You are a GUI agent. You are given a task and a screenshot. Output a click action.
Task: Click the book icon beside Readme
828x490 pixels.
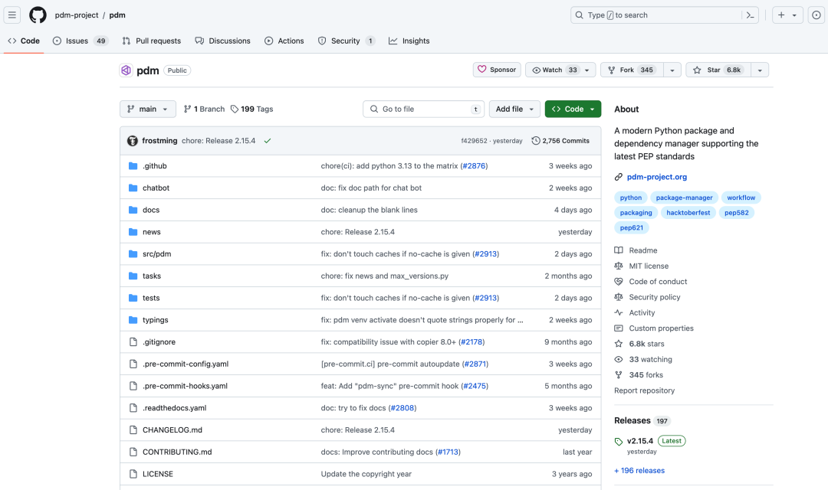(619, 250)
